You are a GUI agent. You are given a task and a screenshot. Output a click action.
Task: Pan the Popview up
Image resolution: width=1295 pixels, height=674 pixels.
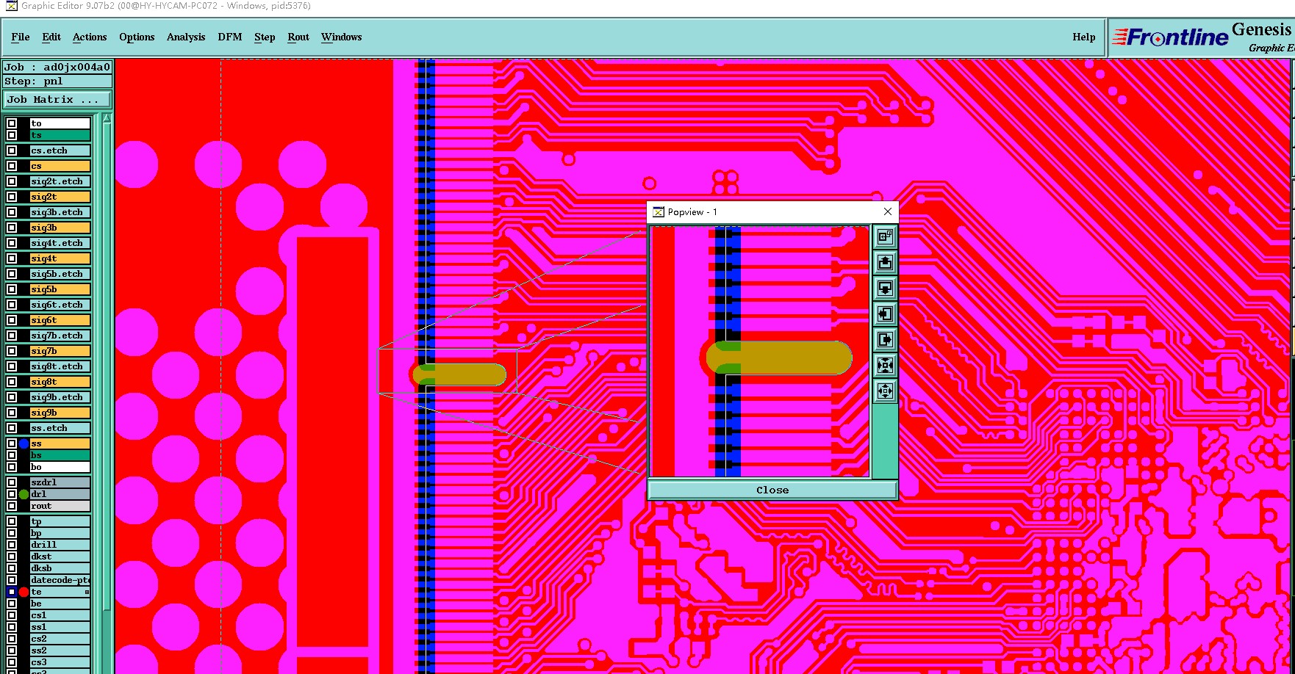click(x=885, y=262)
